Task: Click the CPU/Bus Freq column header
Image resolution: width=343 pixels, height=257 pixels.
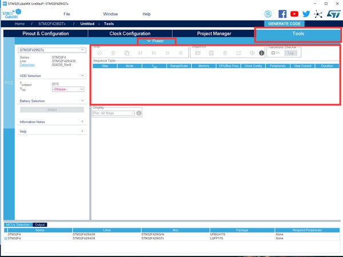Action: 228,66
